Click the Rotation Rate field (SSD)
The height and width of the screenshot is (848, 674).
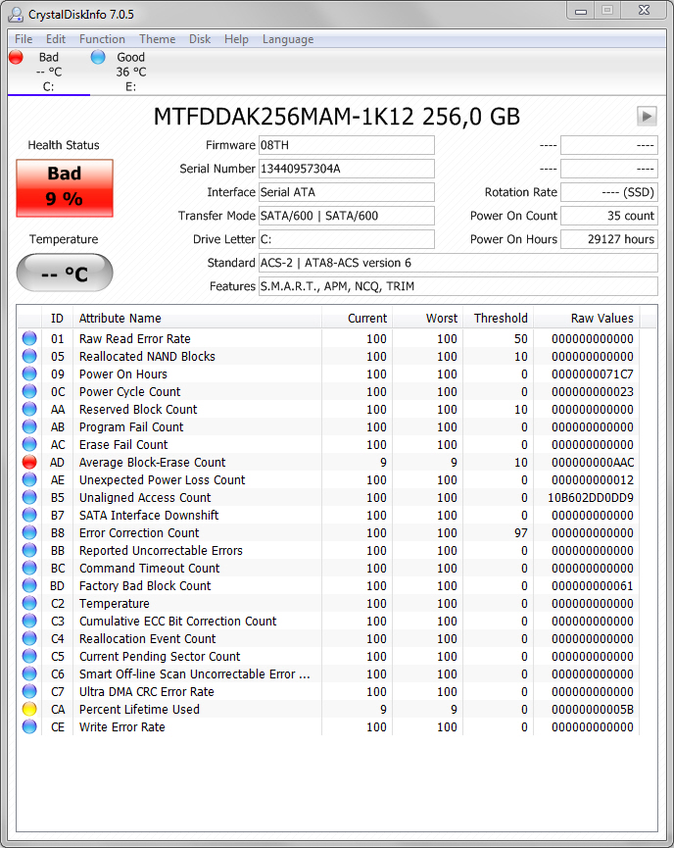609,192
